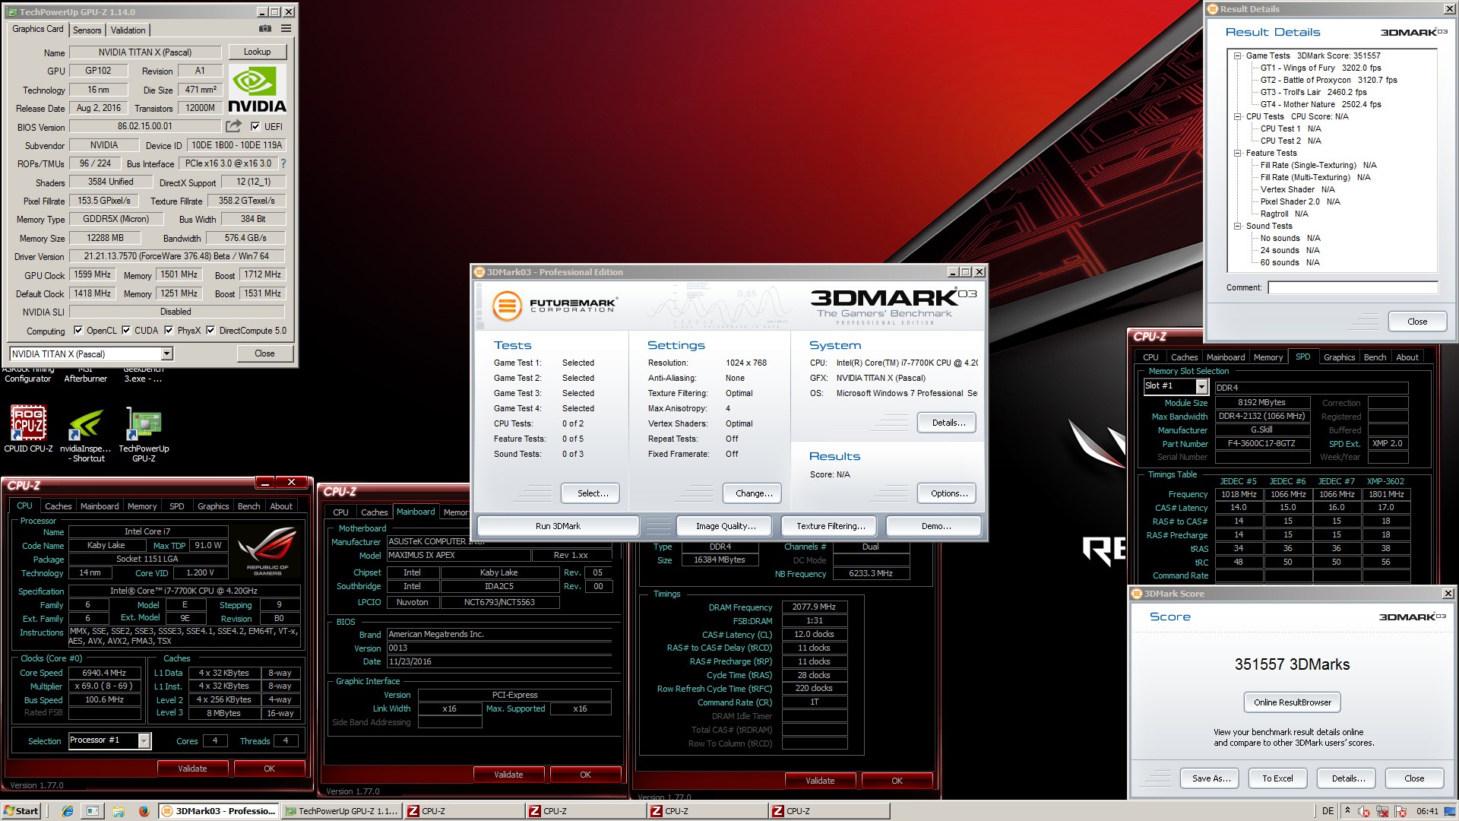The image size is (1459, 821).
Task: Collapse the Feature Tests tree node
Action: tap(1238, 153)
